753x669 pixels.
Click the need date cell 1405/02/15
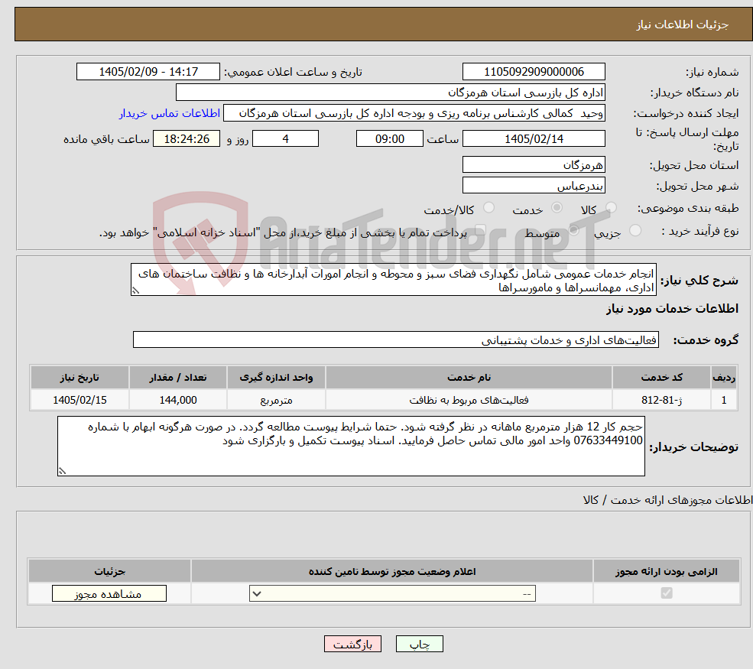tap(80, 400)
